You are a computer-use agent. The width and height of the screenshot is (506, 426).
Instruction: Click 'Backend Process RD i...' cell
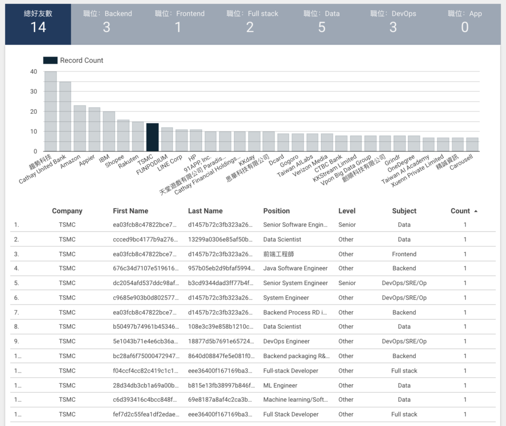click(295, 313)
